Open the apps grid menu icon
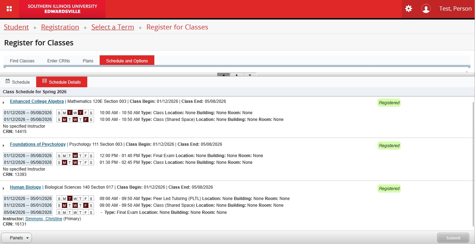The width and height of the screenshot is (475, 244). (9, 9)
